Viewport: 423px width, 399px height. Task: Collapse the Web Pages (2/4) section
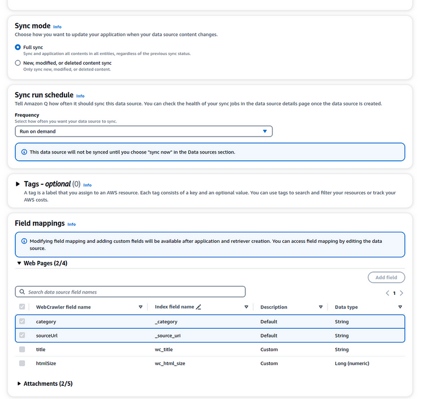tap(18, 263)
